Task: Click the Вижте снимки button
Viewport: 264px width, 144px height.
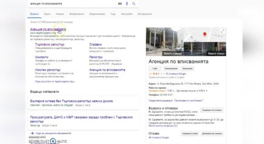Action: 173,54
